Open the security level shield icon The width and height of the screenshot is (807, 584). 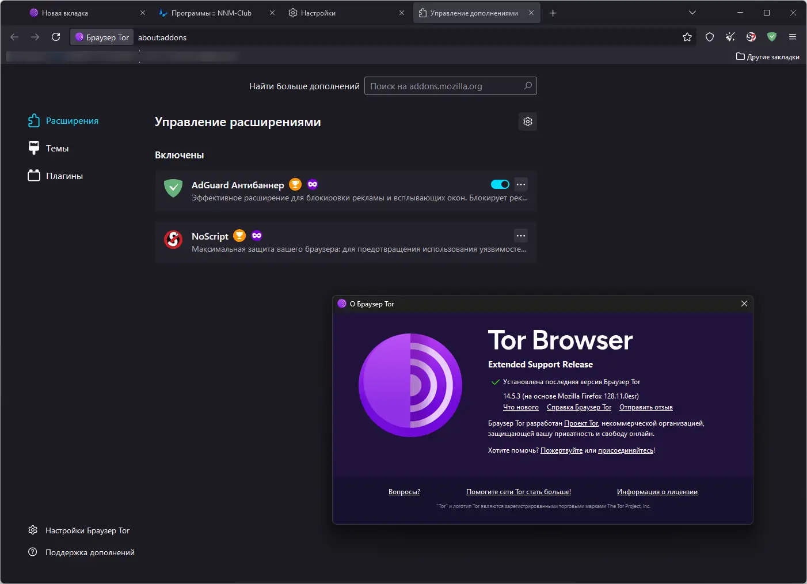[x=710, y=37]
